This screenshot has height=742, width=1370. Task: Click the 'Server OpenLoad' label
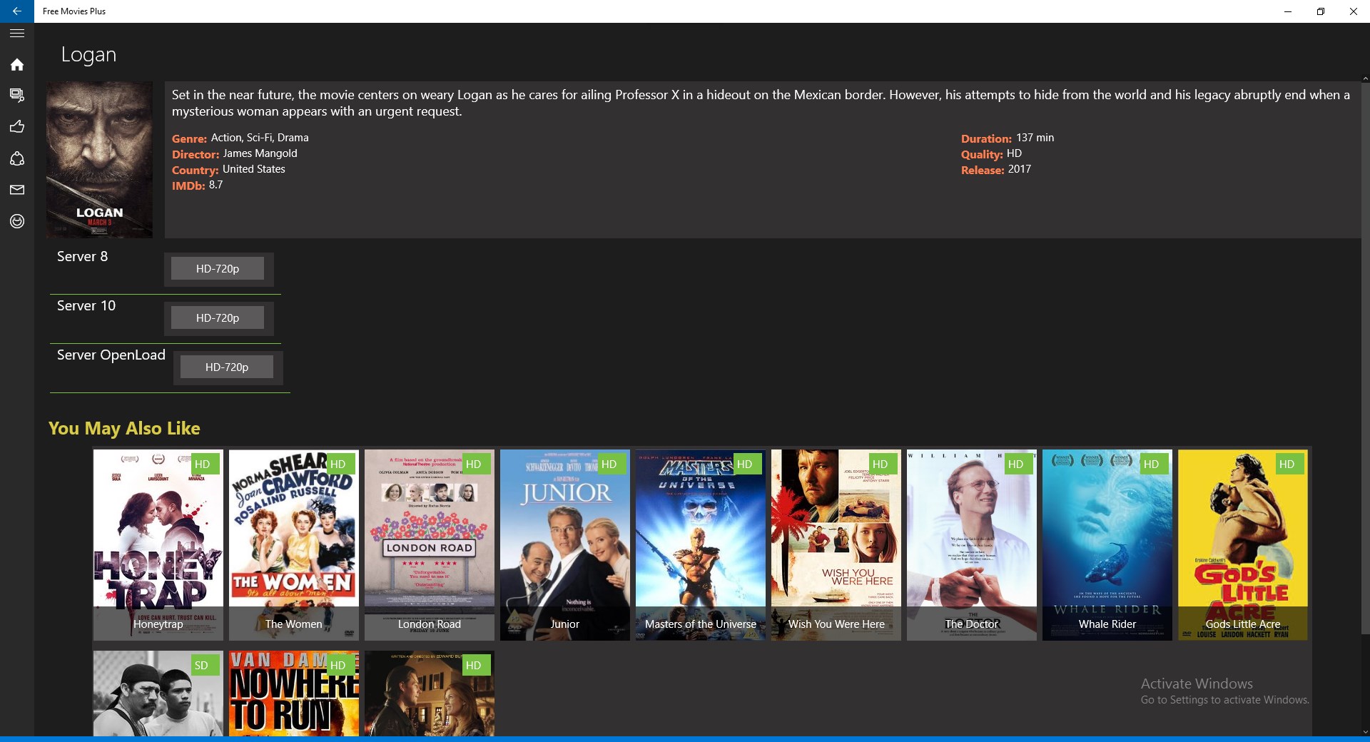click(x=111, y=355)
